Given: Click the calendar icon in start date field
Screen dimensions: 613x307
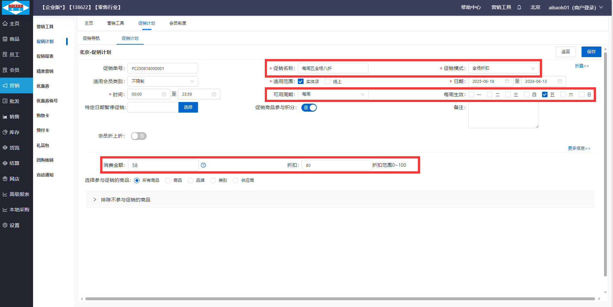Looking at the screenshot, I should (x=507, y=81).
